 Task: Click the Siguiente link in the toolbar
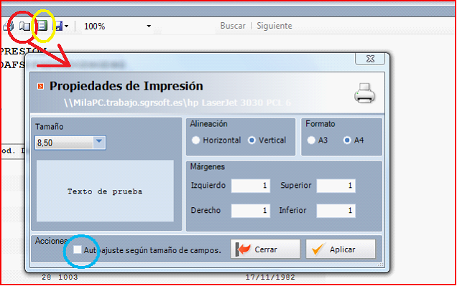[274, 26]
